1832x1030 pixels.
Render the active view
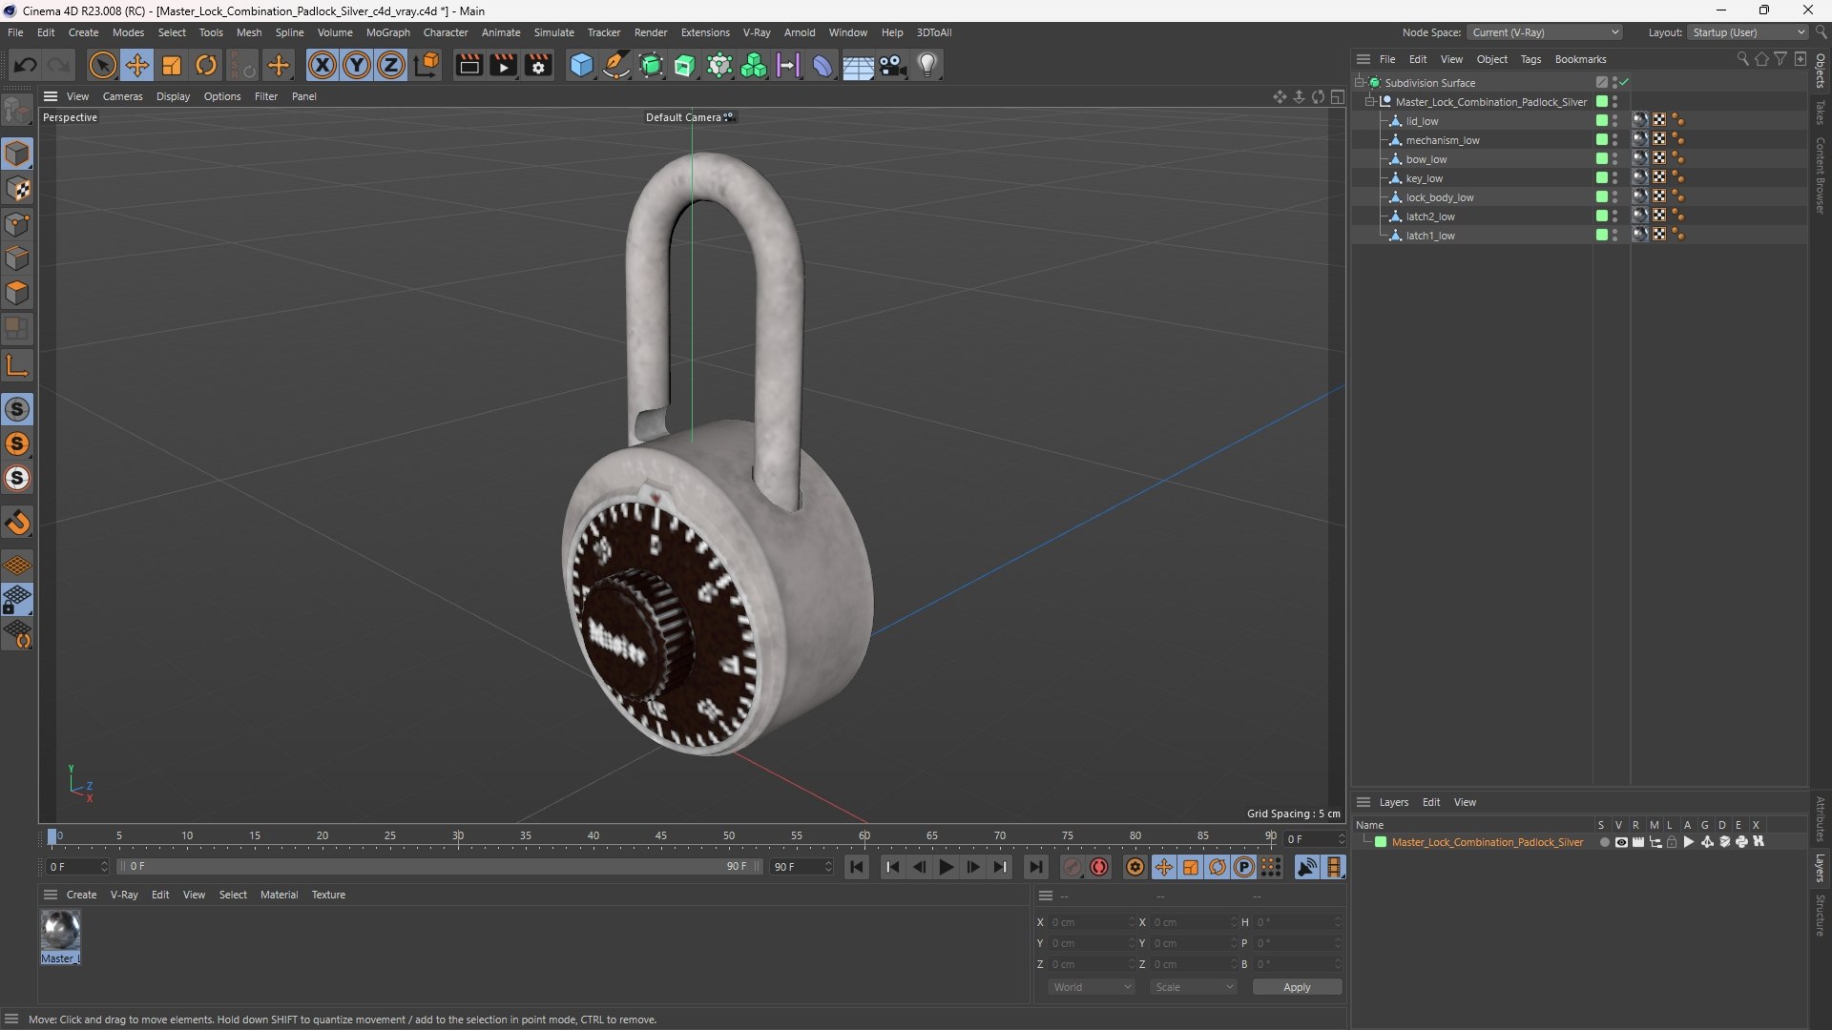[x=468, y=65]
